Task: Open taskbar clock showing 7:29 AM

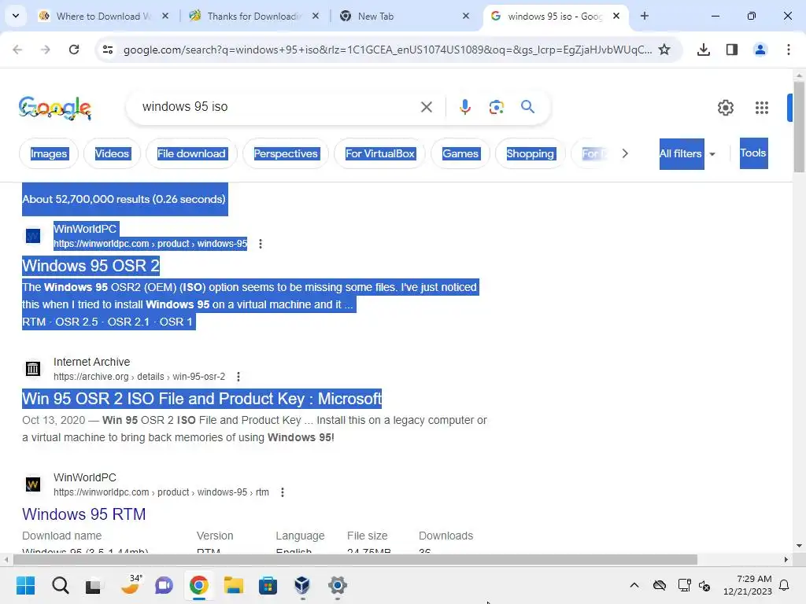Action: click(748, 585)
